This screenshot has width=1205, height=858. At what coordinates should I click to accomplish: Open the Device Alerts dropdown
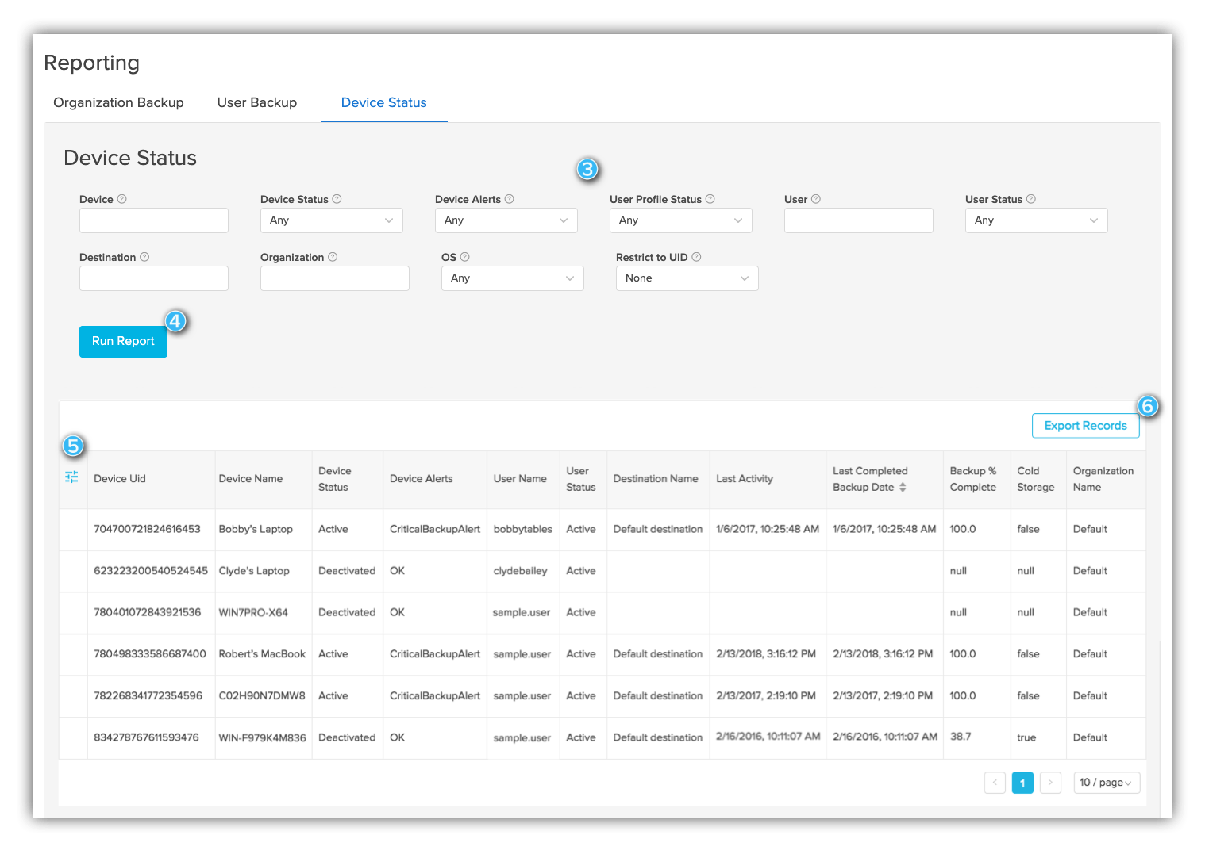coord(506,220)
